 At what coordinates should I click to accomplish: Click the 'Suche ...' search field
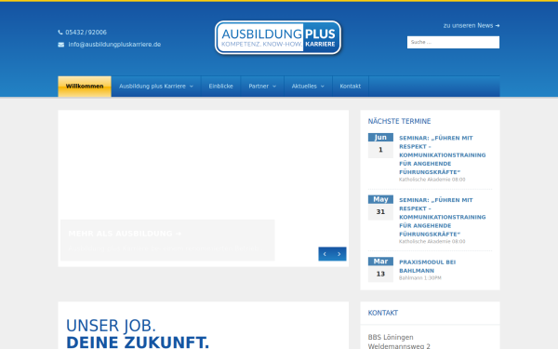(453, 43)
